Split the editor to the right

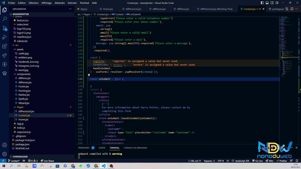click(292, 9)
